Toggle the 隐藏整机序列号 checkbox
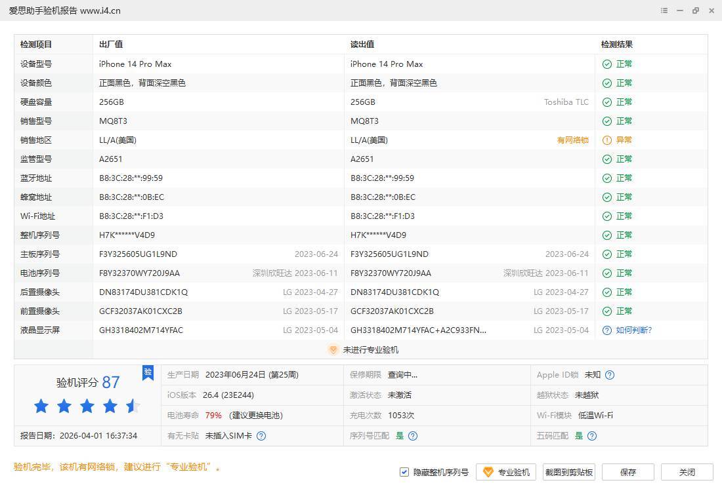Viewport: 722px width, 491px height. [x=404, y=472]
